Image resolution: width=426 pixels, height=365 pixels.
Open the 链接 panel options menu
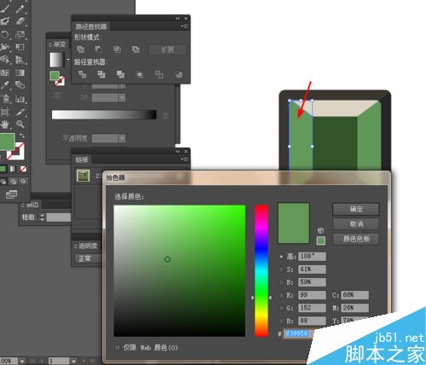pos(185,159)
